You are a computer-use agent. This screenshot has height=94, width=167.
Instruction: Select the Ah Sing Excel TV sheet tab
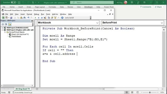23,89
